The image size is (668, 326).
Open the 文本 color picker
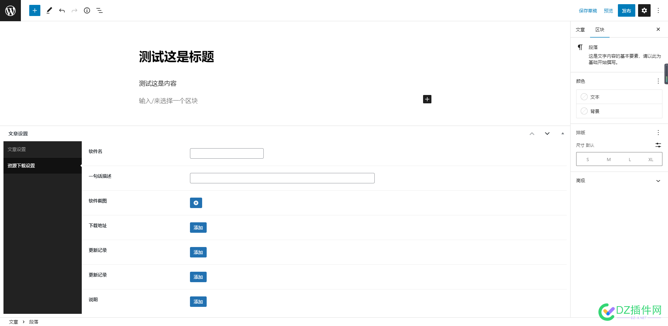tap(619, 97)
